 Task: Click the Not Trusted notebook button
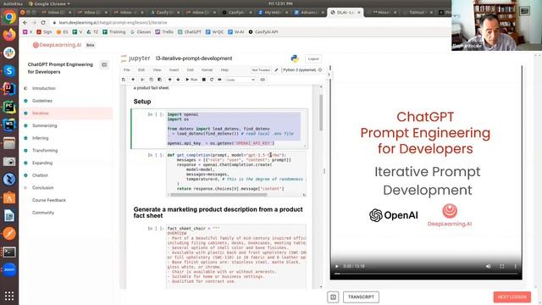pos(261,69)
